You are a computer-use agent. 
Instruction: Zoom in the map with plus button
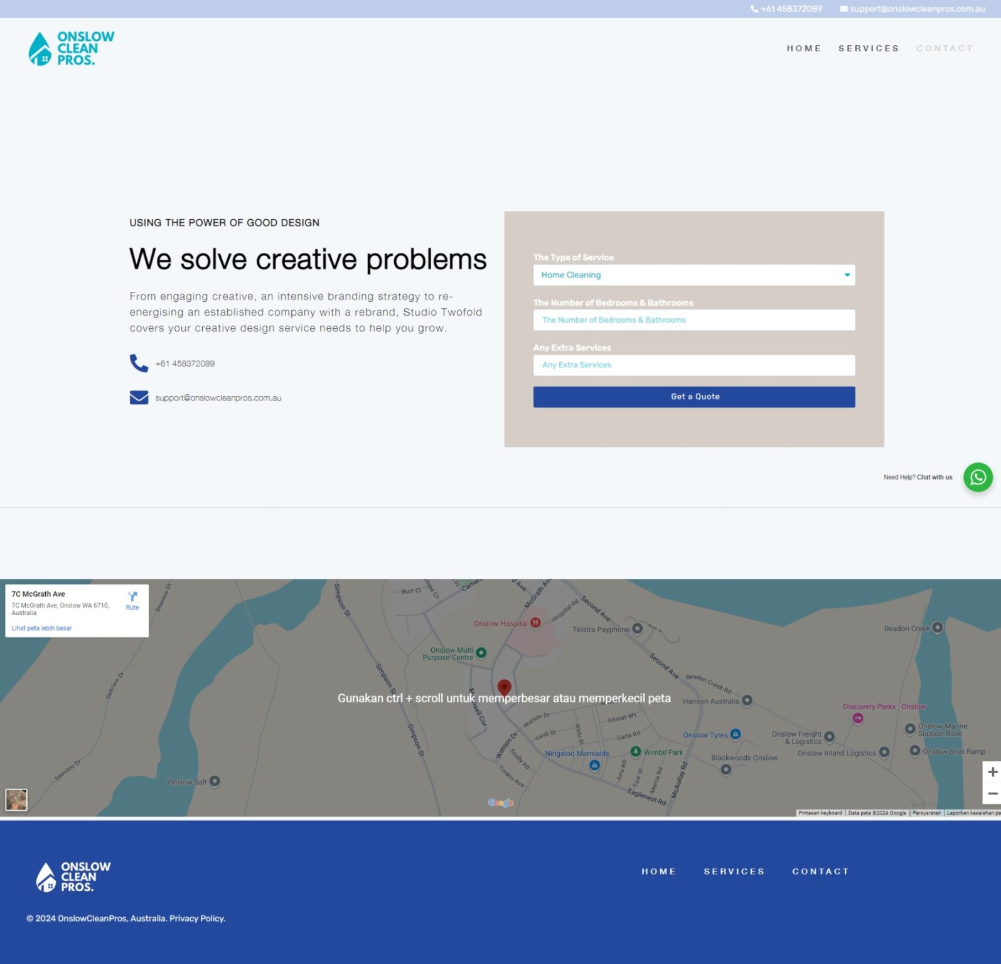[x=992, y=772]
